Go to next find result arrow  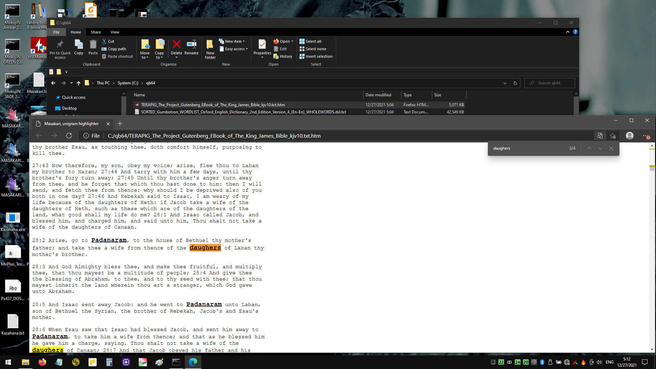(x=600, y=148)
